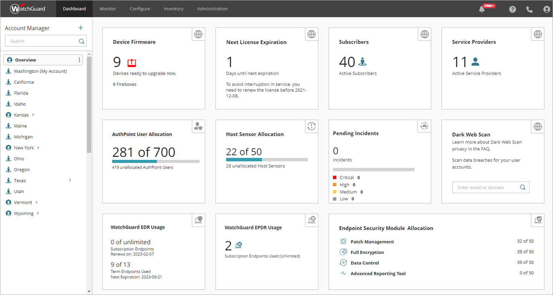
Task: Click the globe icon on Device Firmware card
Action: (x=198, y=35)
